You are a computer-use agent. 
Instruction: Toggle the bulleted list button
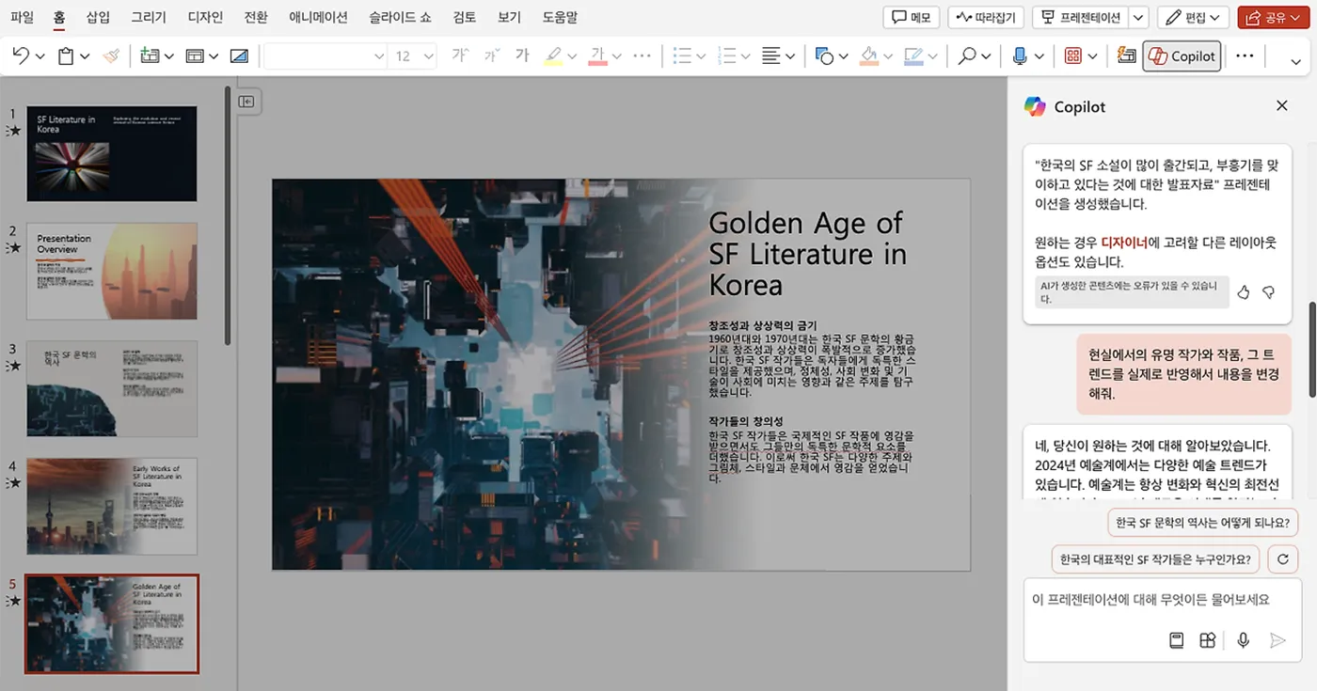point(683,56)
